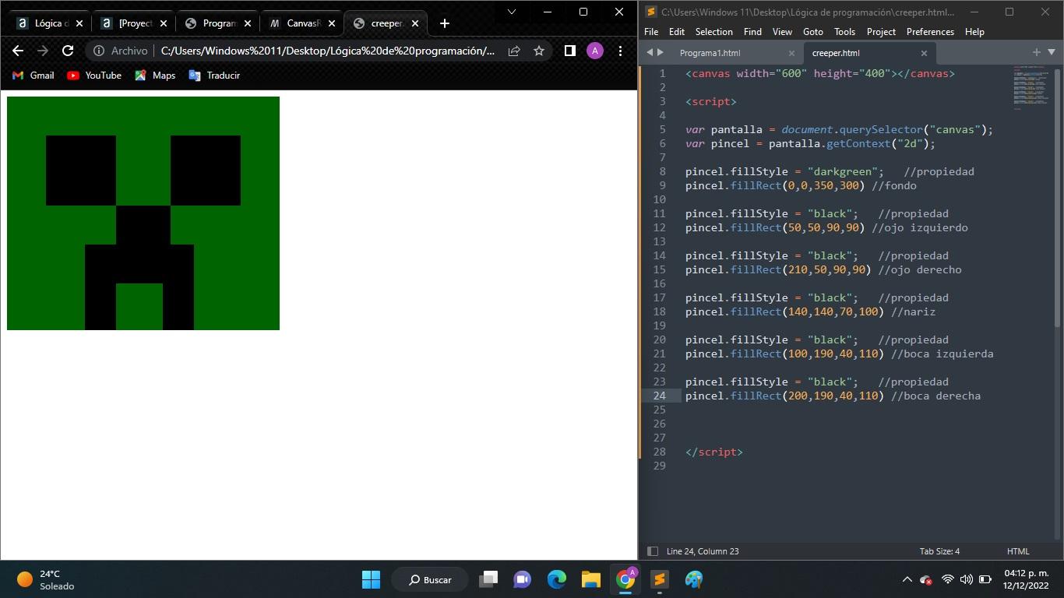Close creeper.html tab in Sublime
Screen dimensions: 1064x598
tap(924, 53)
